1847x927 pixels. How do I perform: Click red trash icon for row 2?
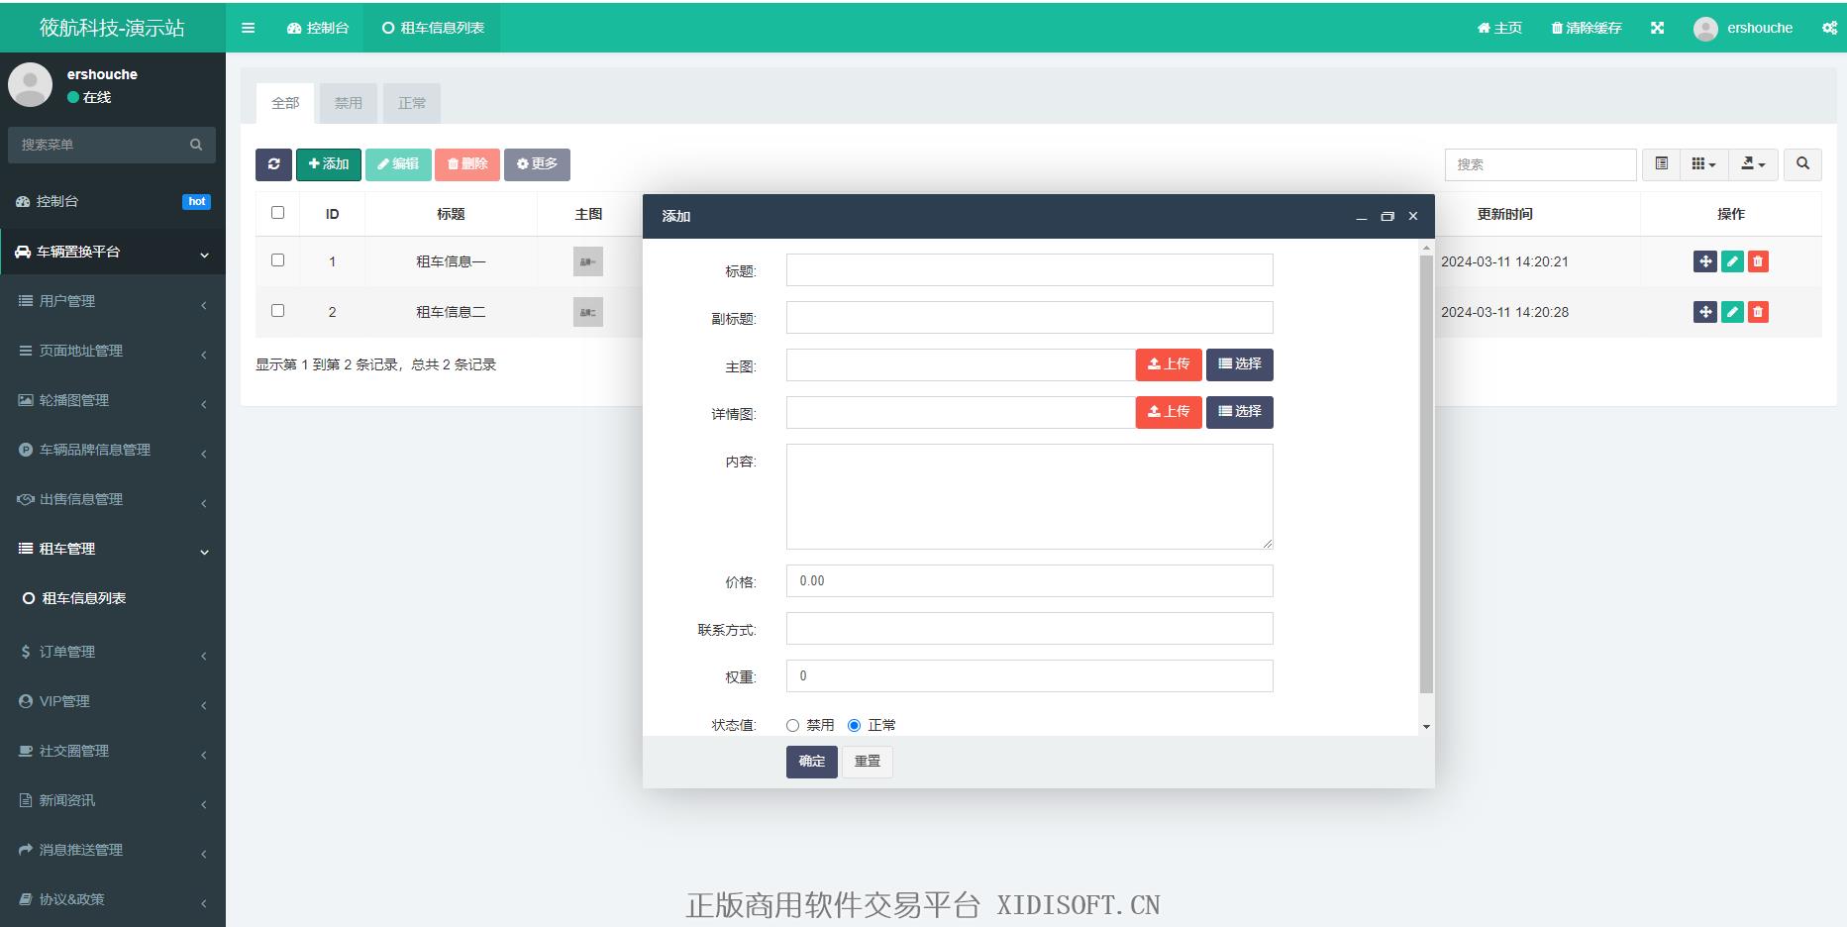(1758, 312)
